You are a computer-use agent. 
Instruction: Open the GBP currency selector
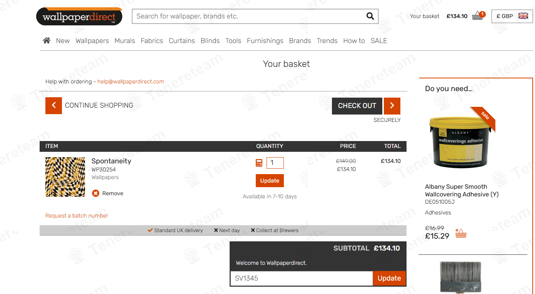click(x=512, y=16)
